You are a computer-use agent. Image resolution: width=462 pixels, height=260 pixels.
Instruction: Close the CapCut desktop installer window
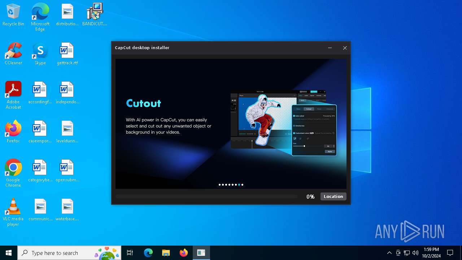[x=345, y=48]
